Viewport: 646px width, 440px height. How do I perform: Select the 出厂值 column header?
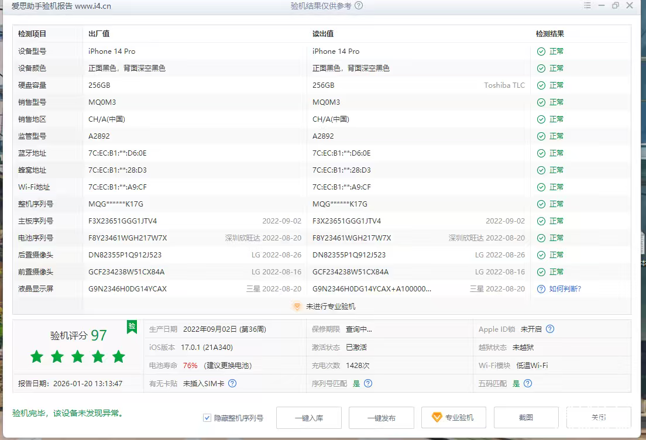tap(98, 33)
